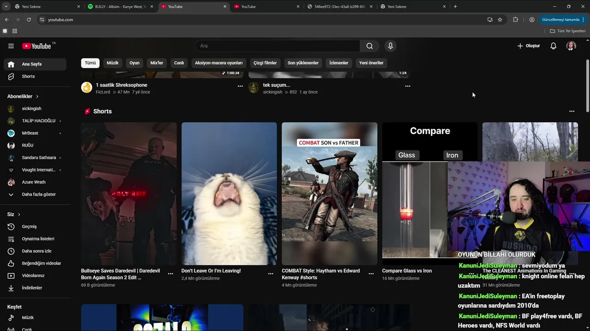Open Vought International subscription channel
Screen dimensions: 590x331
[35, 170]
